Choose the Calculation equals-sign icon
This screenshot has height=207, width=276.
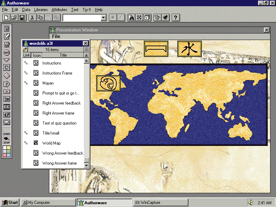(7, 91)
